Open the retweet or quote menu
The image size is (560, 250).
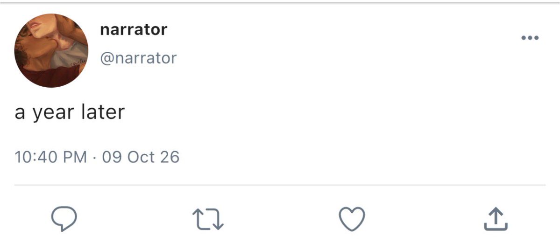(x=208, y=219)
